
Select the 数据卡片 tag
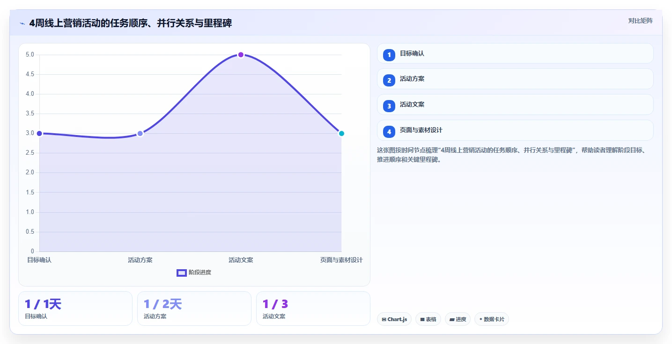[491, 319]
